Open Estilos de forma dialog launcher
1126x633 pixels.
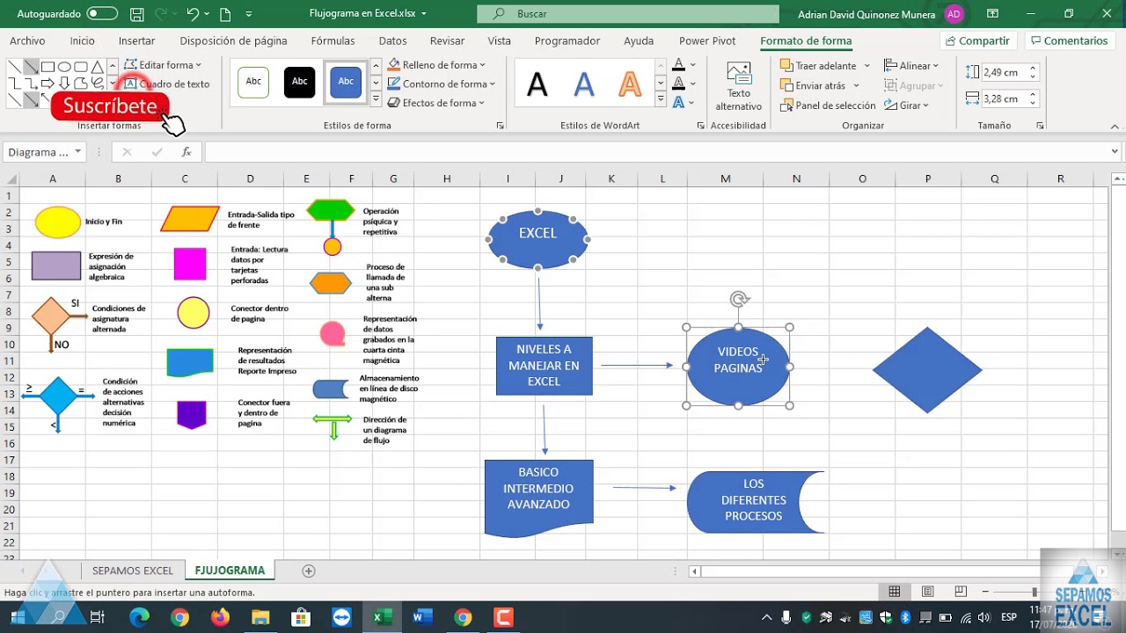coord(501,126)
